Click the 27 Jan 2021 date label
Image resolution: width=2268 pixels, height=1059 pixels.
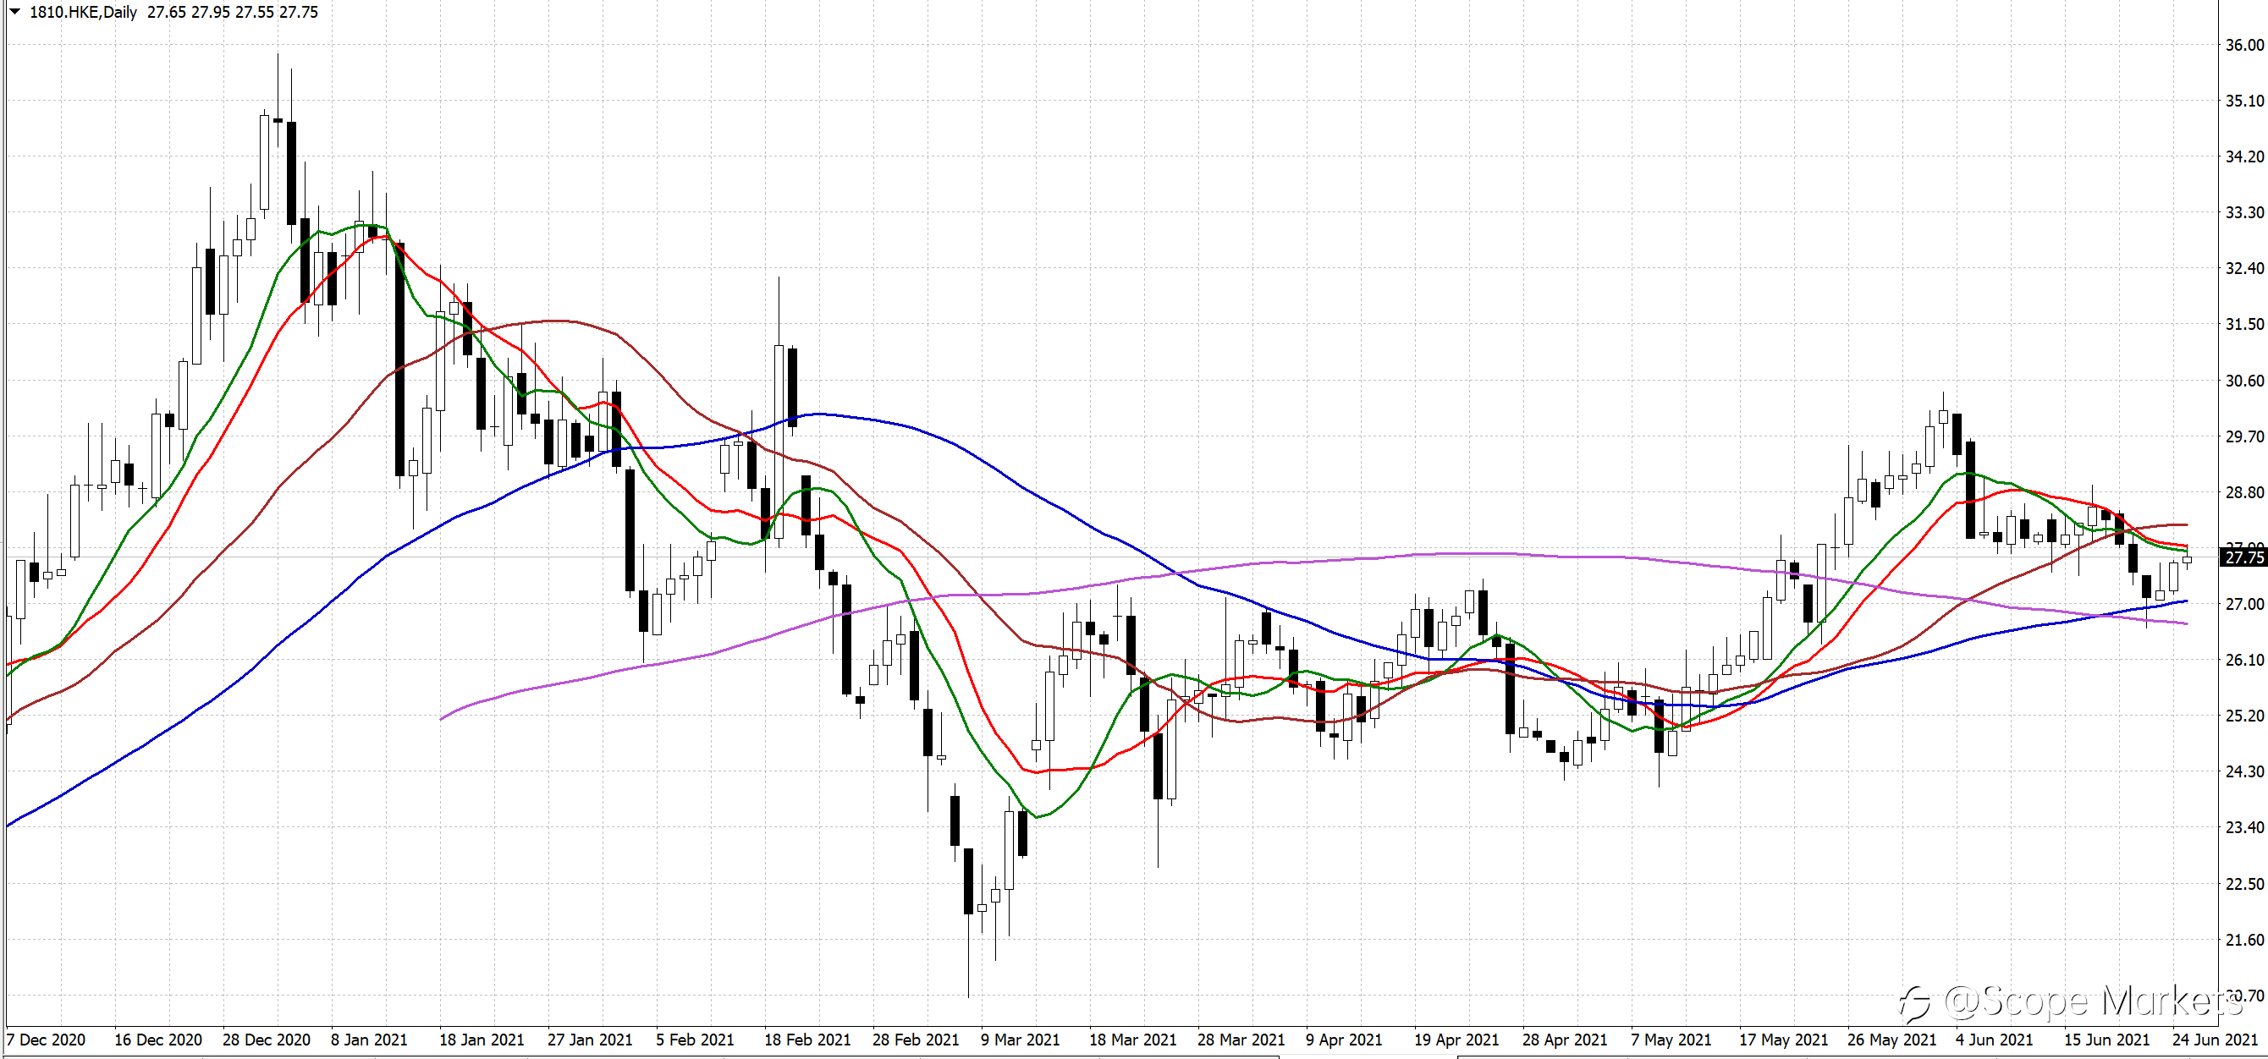click(590, 1040)
